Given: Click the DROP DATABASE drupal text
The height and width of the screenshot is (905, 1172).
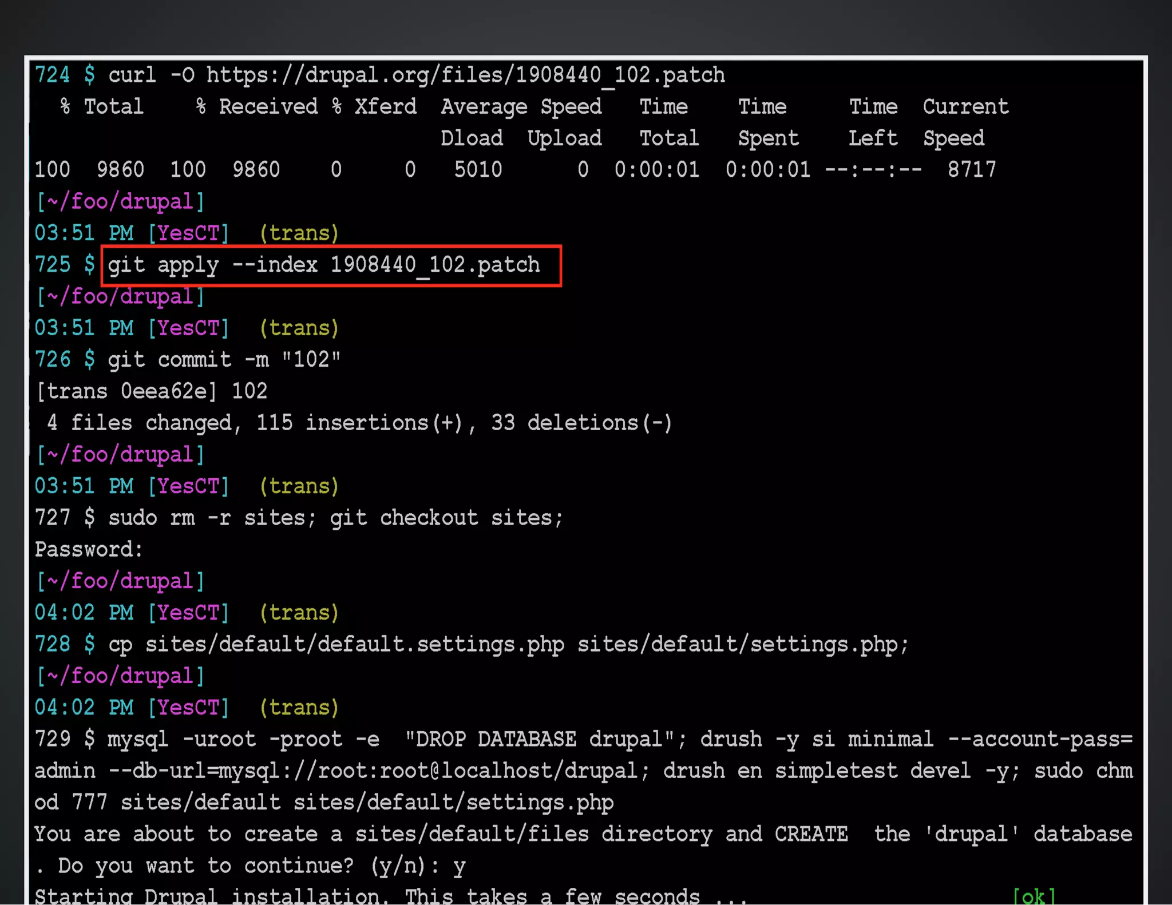Looking at the screenshot, I should pyautogui.click(x=538, y=739).
